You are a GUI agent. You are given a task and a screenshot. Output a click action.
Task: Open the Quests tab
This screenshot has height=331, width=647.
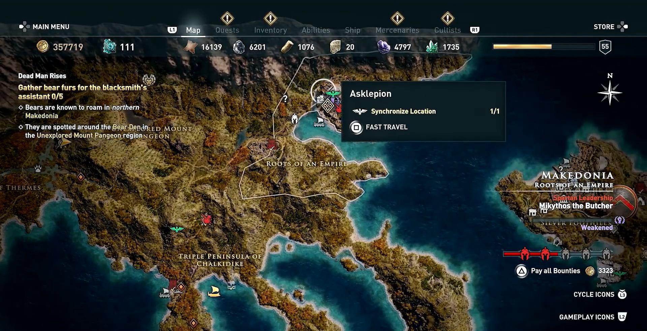click(x=227, y=30)
